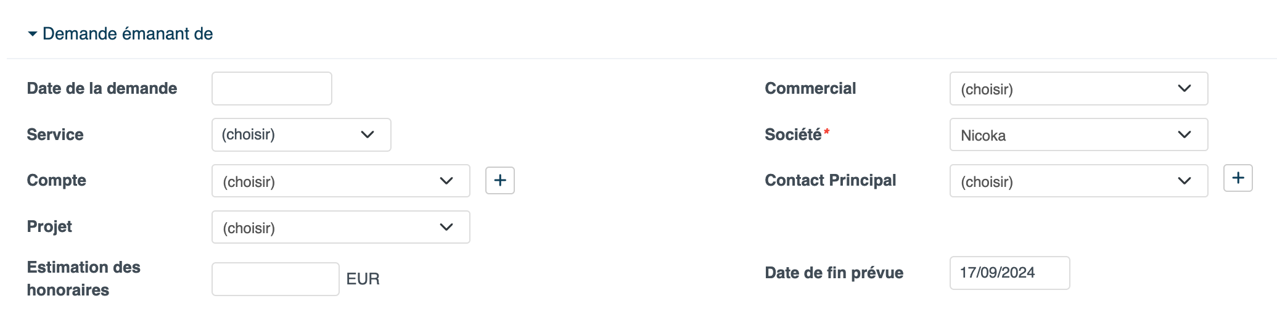Expand the Contact Principal dropdown
The width and height of the screenshot is (1277, 314).
coord(1078,181)
